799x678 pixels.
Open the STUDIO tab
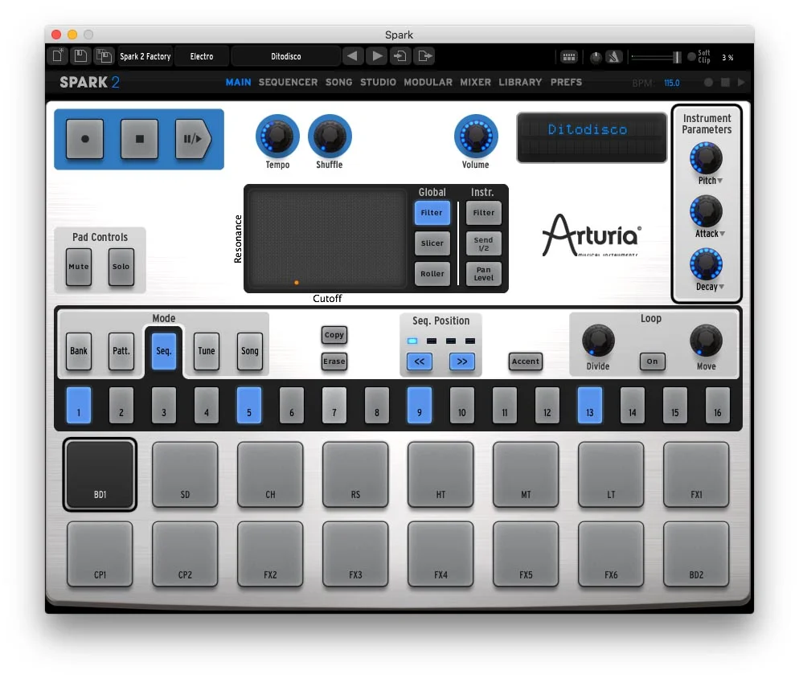tap(378, 82)
